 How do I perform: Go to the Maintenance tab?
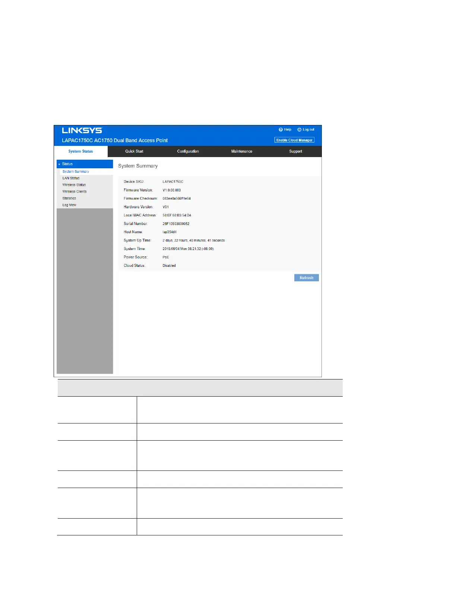coord(242,151)
